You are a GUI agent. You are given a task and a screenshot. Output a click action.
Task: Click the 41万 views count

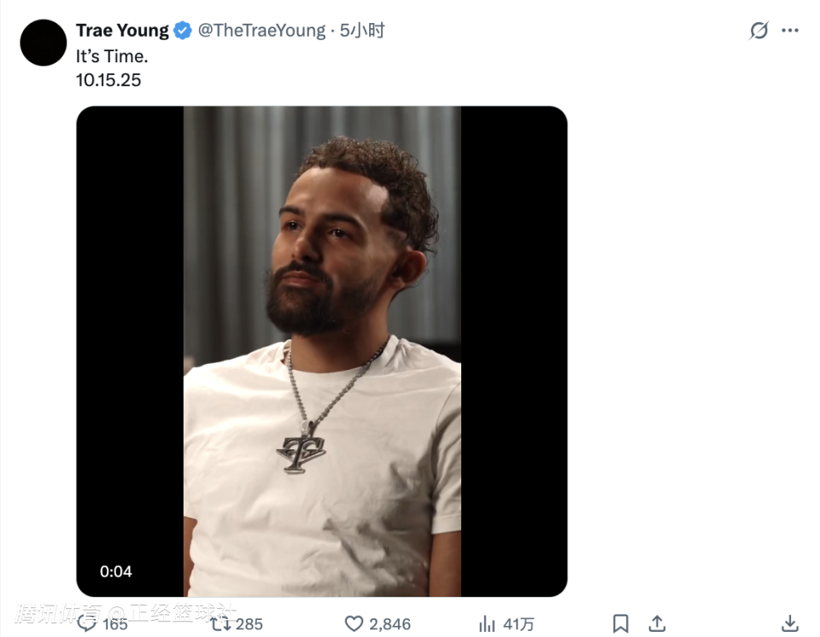(518, 624)
